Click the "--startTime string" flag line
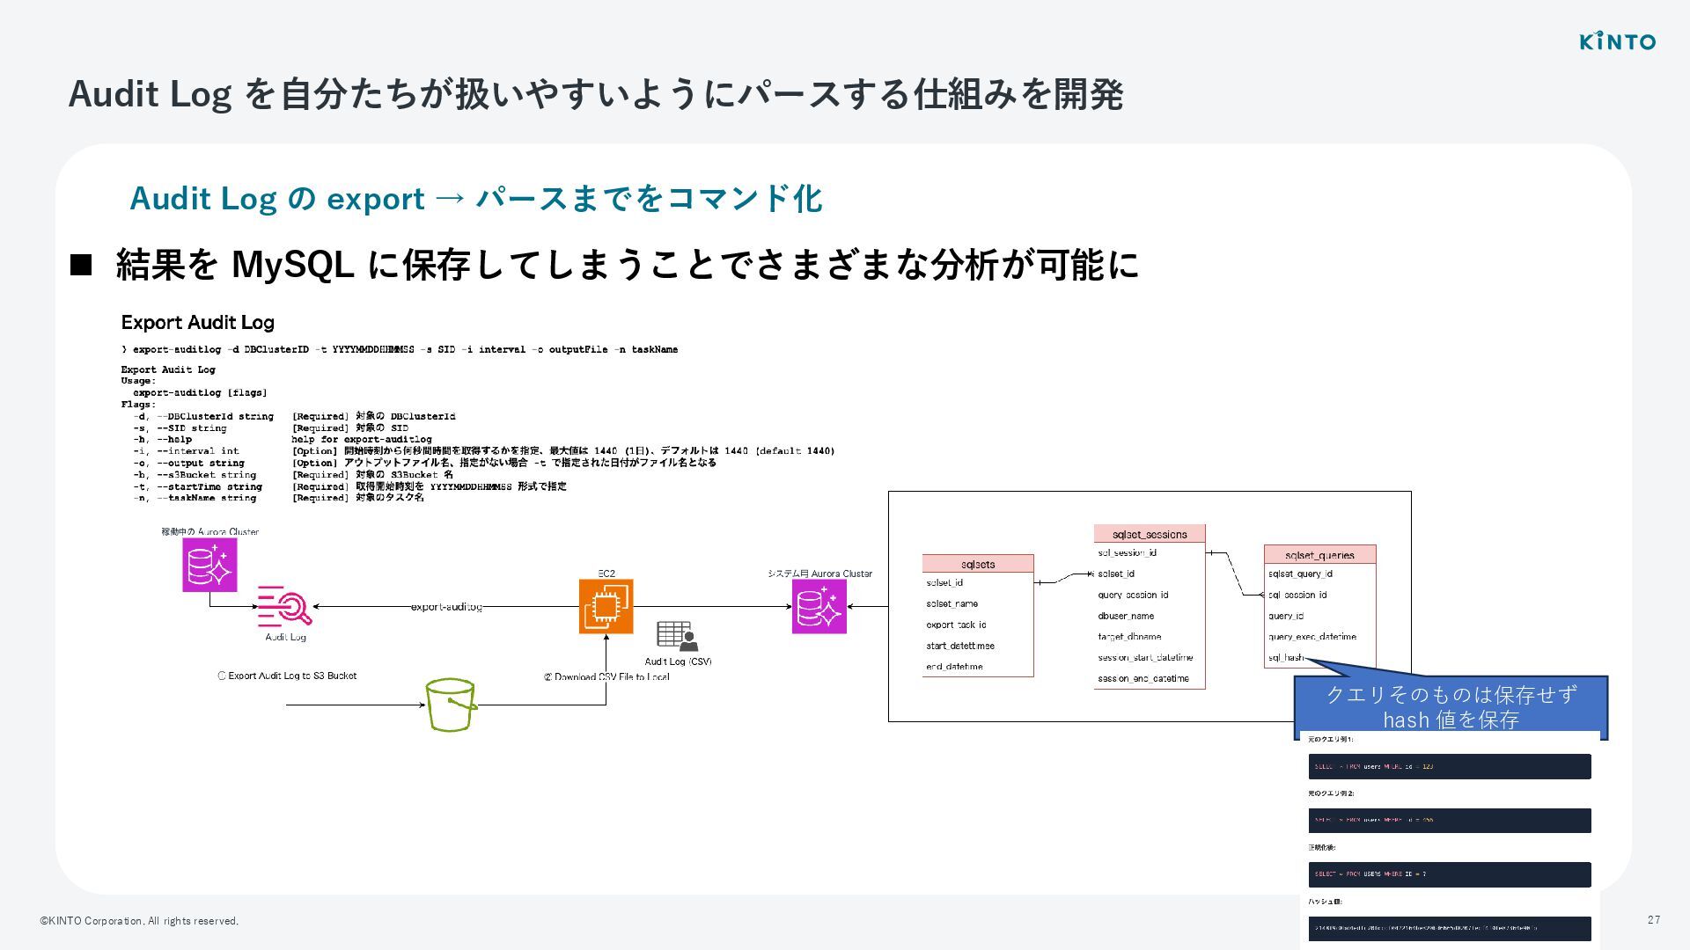 (349, 486)
